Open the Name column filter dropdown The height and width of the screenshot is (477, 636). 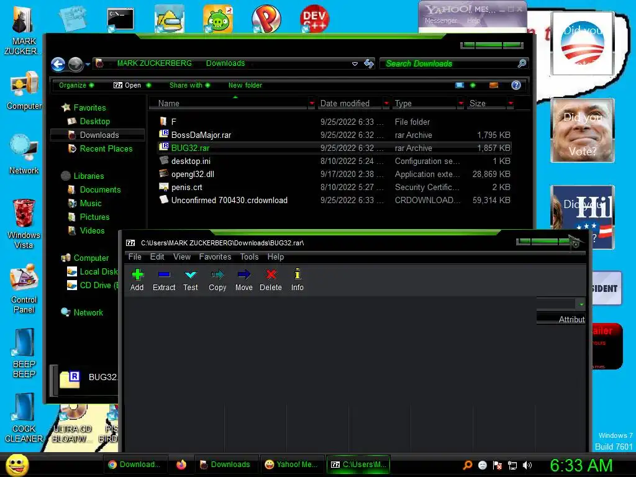coord(312,104)
